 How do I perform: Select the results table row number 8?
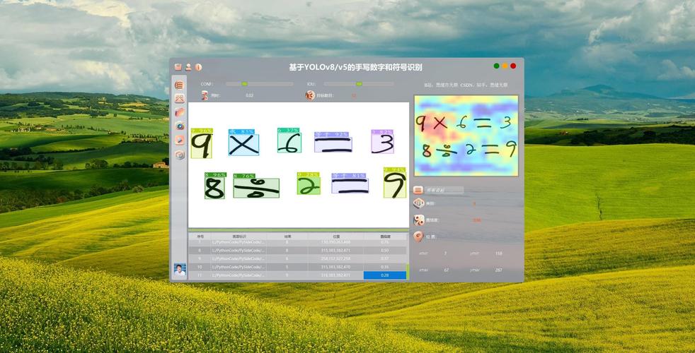tap(297, 251)
